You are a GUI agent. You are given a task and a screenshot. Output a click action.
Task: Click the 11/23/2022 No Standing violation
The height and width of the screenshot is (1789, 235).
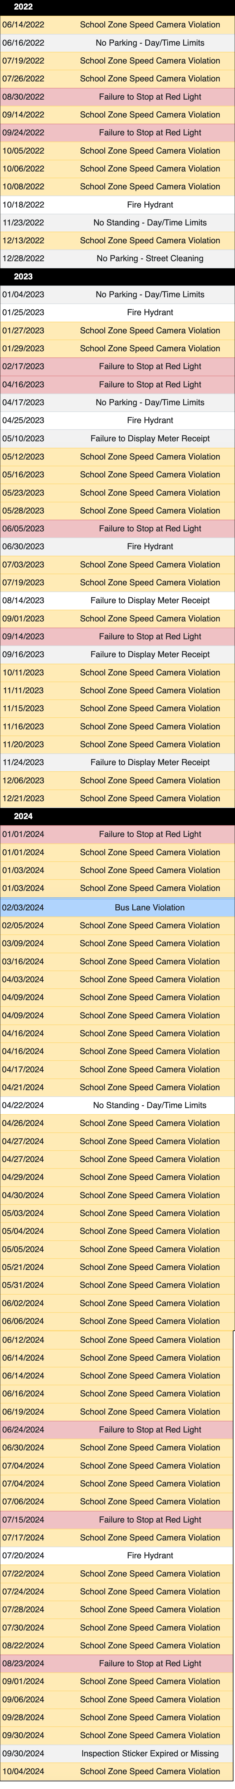pyautogui.click(x=117, y=223)
